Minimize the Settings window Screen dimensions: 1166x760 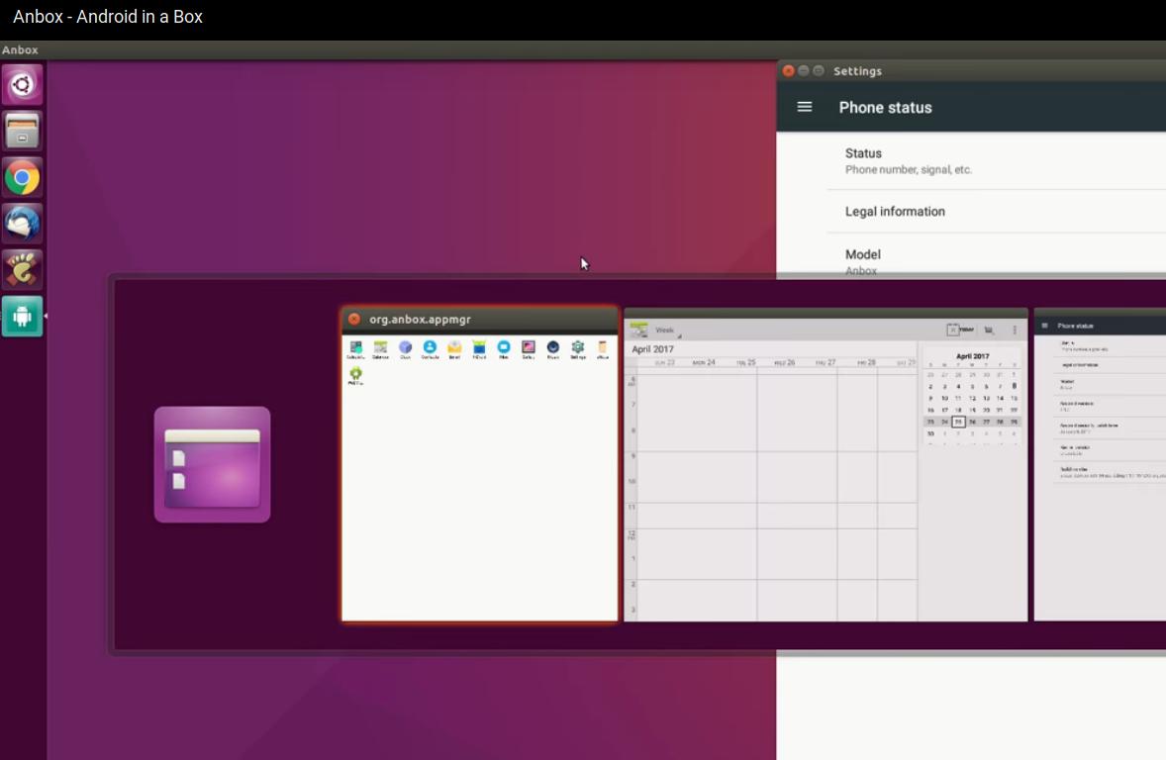pos(803,70)
